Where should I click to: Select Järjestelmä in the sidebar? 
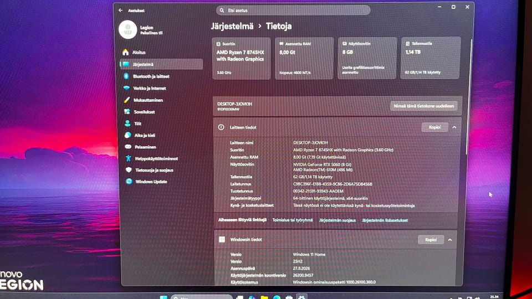click(161, 64)
